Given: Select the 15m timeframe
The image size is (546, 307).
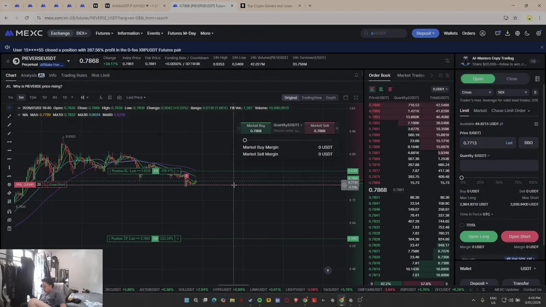Looking at the screenshot, I should pyautogui.click(x=33, y=97).
